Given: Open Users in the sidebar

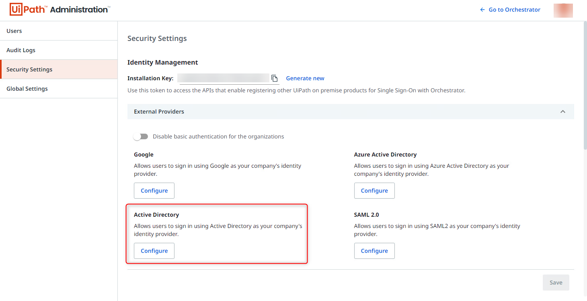Looking at the screenshot, I should point(59,31).
